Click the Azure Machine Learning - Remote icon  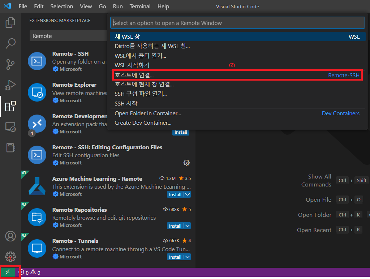pos(37,186)
